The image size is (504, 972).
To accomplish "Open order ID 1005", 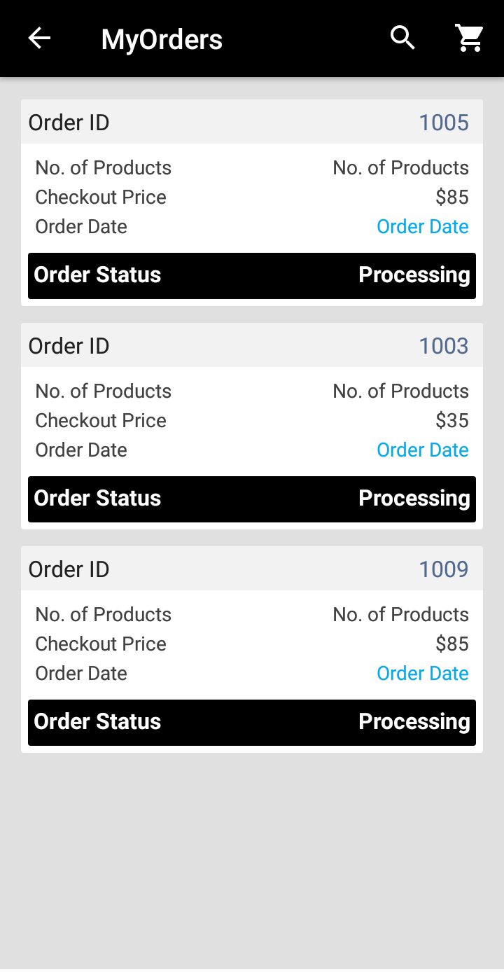I will pos(443,123).
